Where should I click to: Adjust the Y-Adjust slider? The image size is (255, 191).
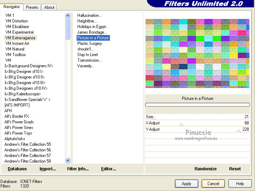[197, 129]
